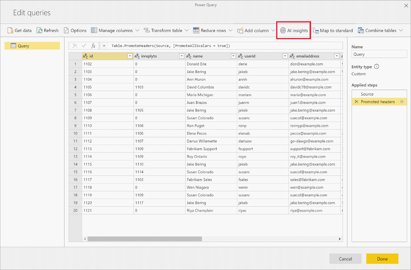Image resolution: width=411 pixels, height=270 pixels.
Task: Open the emailaddress column filter dropdown
Action: (337, 56)
